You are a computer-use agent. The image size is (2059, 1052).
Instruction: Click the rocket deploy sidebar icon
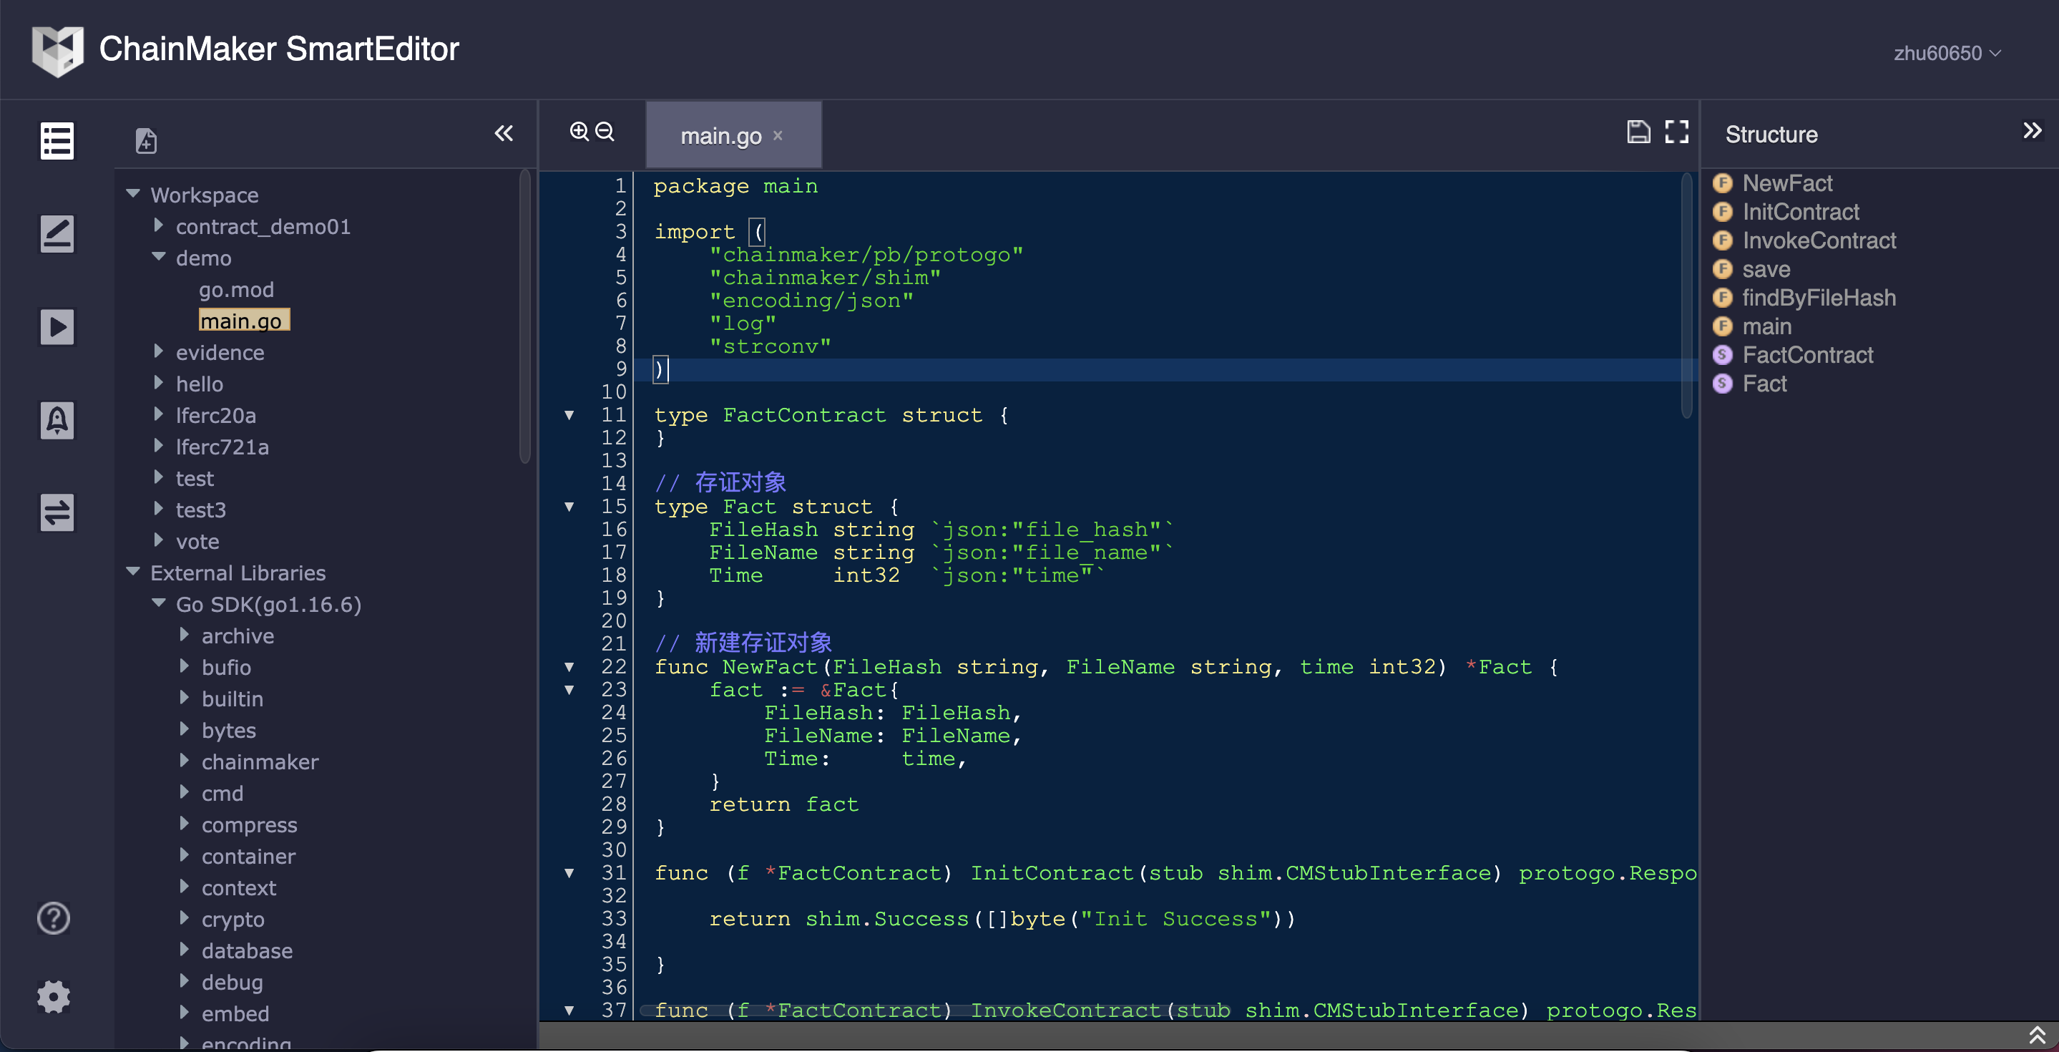[x=57, y=419]
